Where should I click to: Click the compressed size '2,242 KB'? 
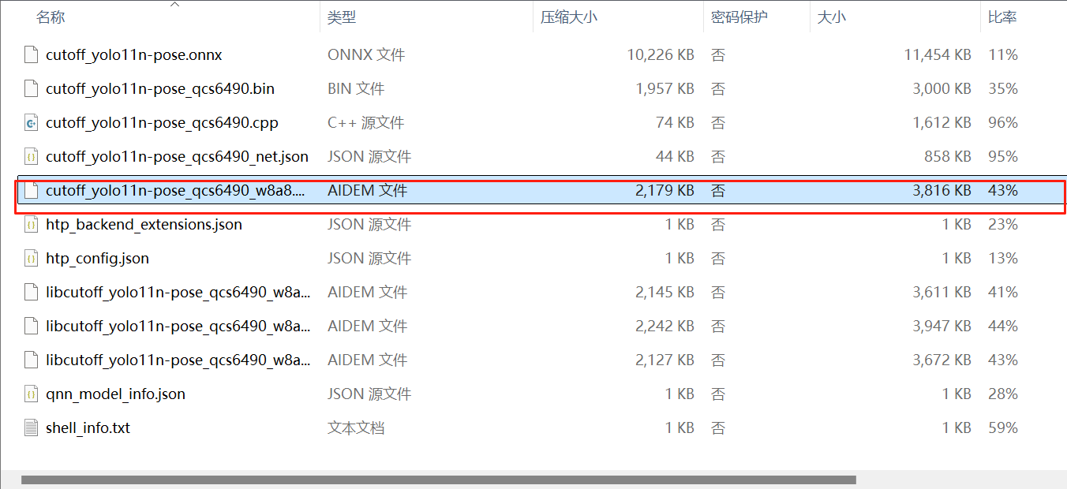(665, 327)
